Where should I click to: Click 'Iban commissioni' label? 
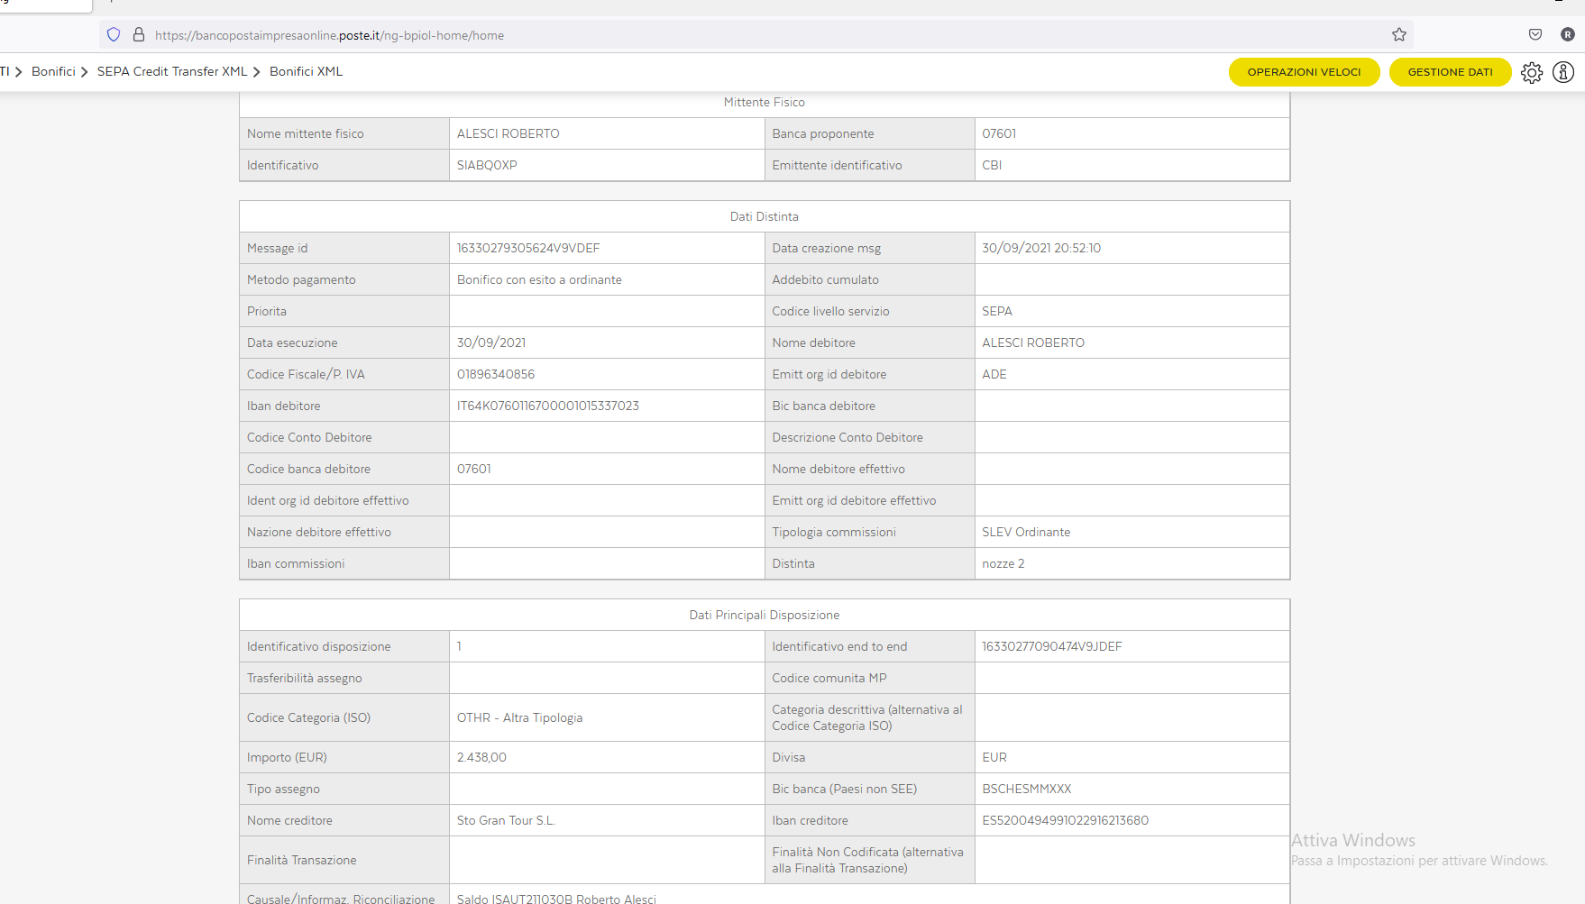(296, 564)
